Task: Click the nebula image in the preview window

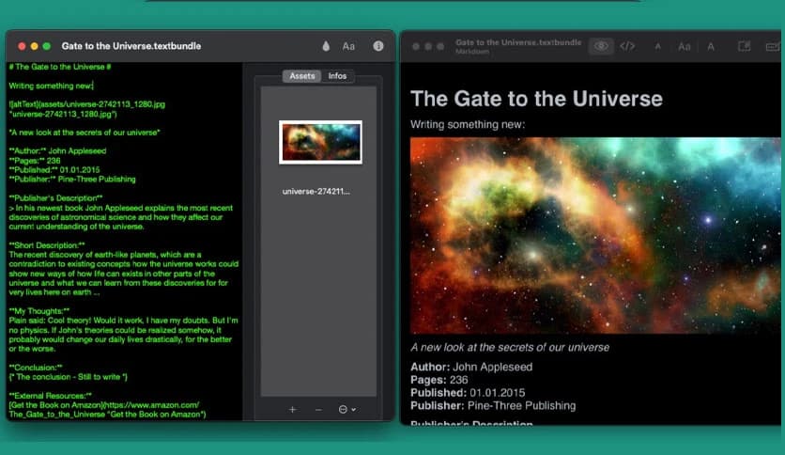Action: 595,236
